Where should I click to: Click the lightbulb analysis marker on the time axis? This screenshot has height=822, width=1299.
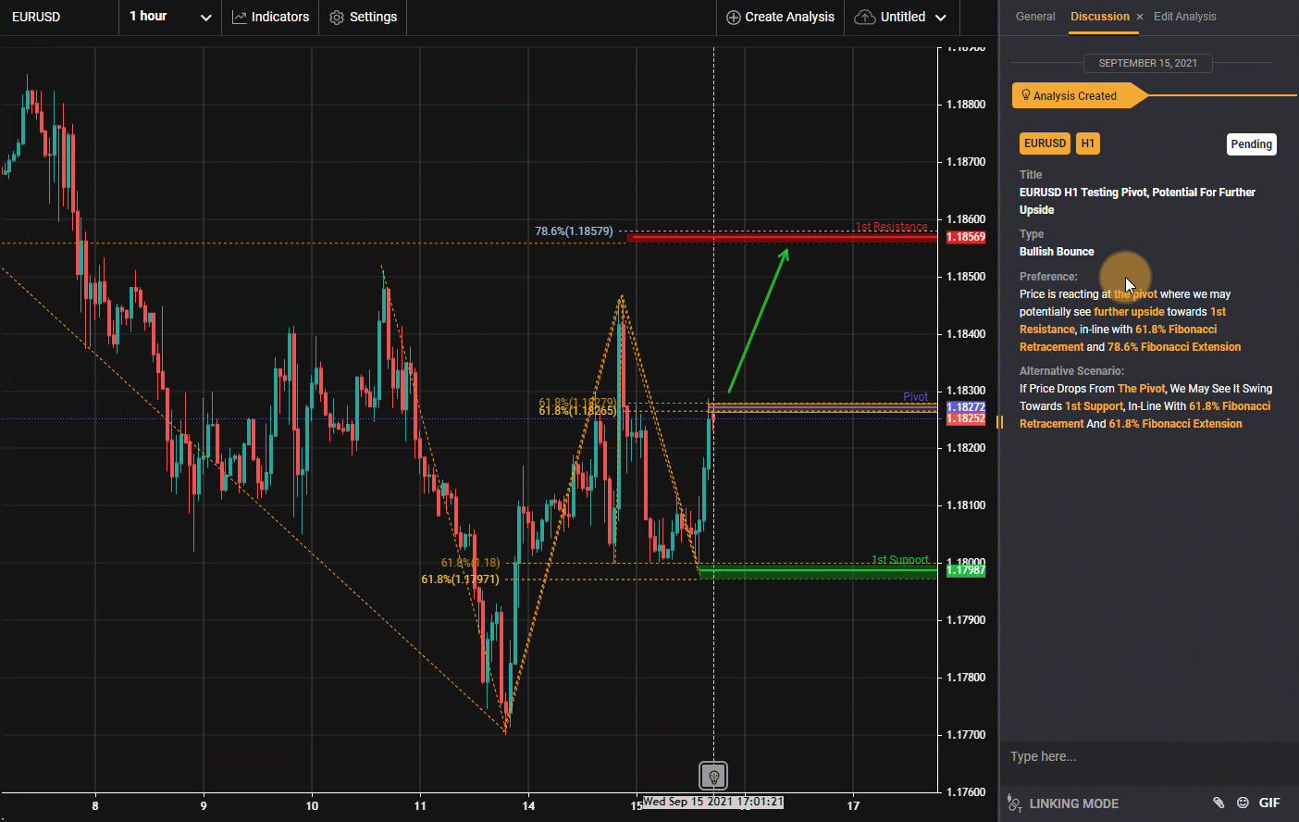pos(713,775)
